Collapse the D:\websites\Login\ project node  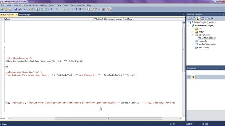[x=189, y=26]
